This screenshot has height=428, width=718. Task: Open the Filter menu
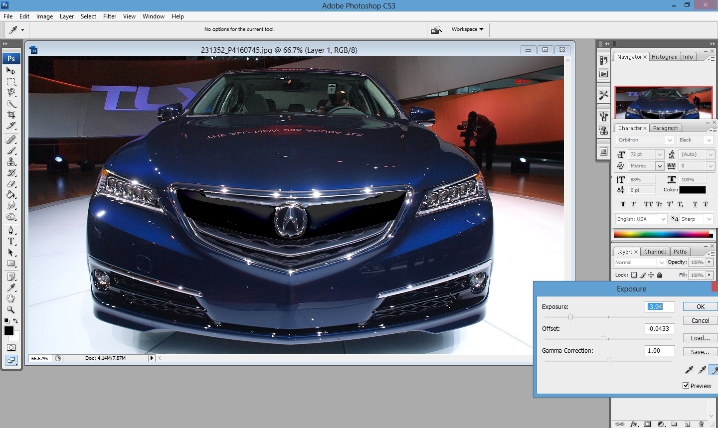[x=110, y=16]
